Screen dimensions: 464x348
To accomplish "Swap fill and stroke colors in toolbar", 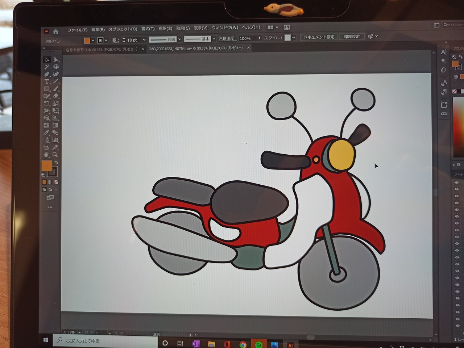I will pos(57,163).
